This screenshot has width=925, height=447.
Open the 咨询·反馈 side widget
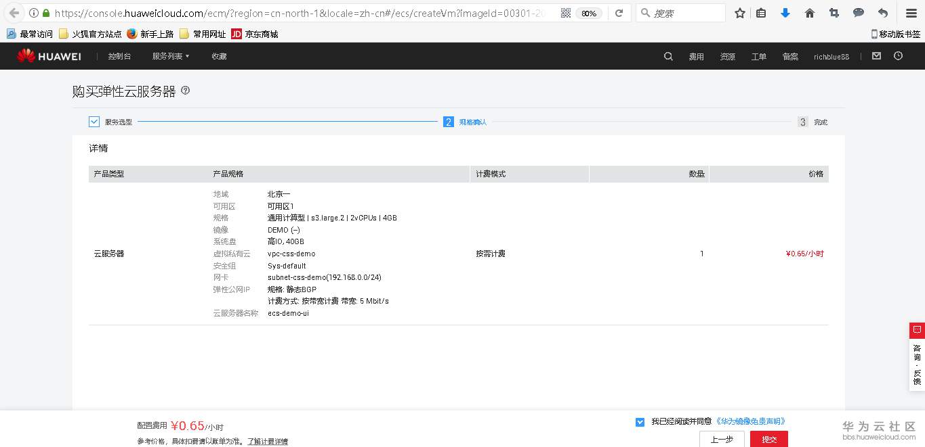coord(917,364)
